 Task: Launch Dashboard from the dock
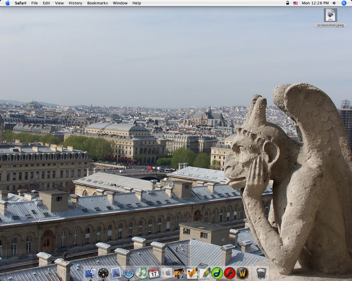pyautogui.click(x=103, y=273)
